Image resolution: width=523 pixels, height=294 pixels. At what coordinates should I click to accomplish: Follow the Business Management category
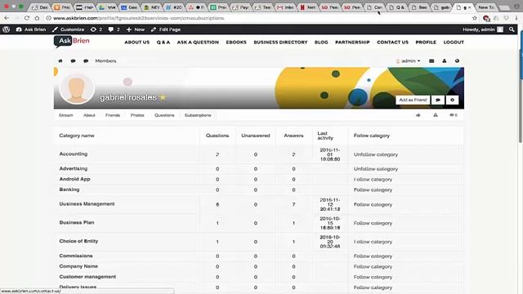pos(373,205)
